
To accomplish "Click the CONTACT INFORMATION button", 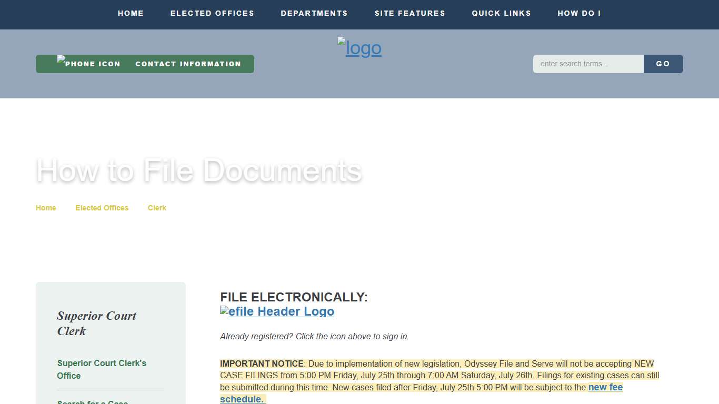I will 188,64.
